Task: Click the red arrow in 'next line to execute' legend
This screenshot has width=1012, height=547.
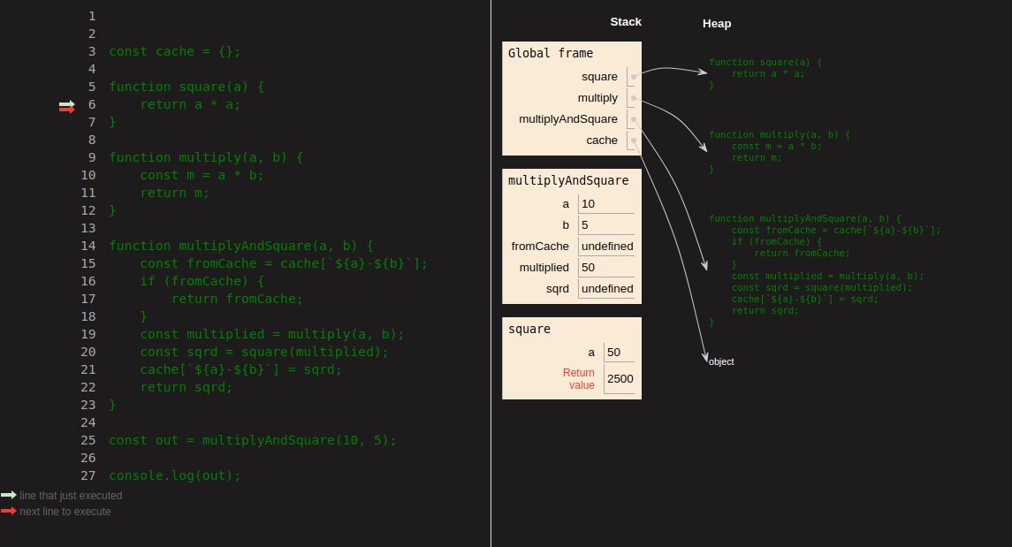Action: click(x=8, y=511)
